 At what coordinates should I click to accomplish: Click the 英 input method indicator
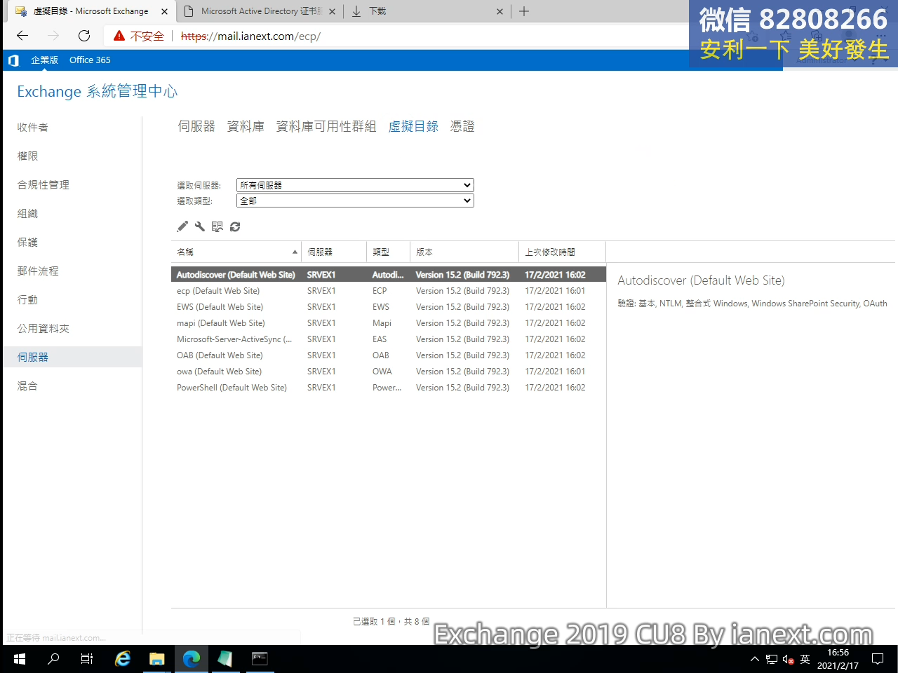coord(805,659)
